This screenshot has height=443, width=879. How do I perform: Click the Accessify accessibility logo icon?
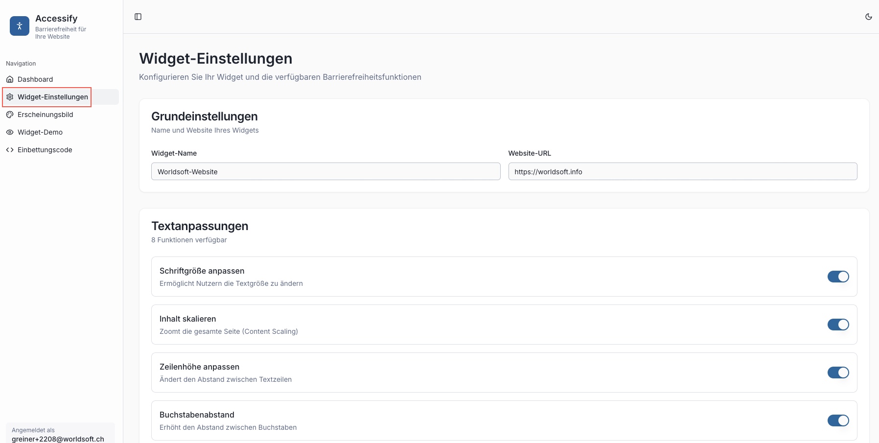[x=20, y=26]
